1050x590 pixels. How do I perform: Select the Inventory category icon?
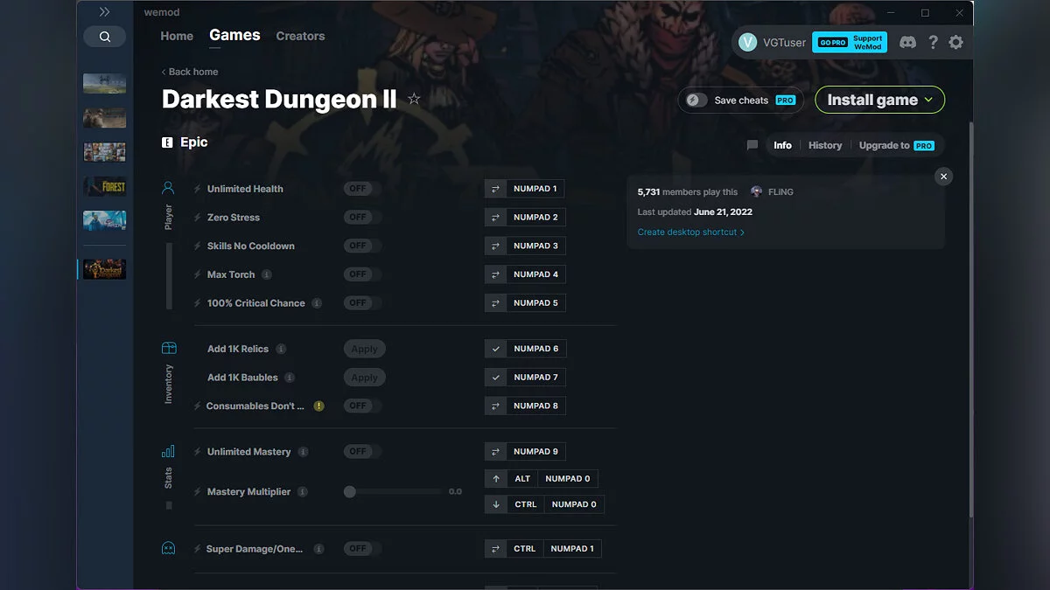click(168, 348)
